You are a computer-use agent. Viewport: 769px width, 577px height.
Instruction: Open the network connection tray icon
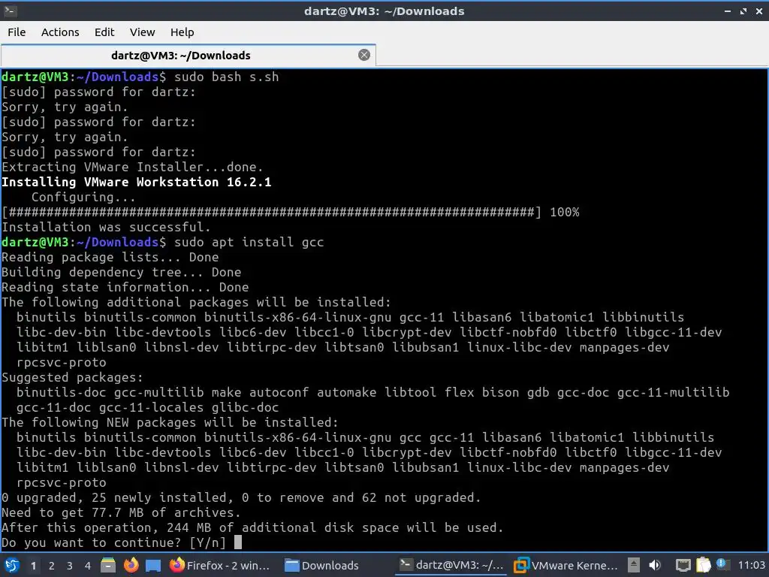click(x=683, y=566)
